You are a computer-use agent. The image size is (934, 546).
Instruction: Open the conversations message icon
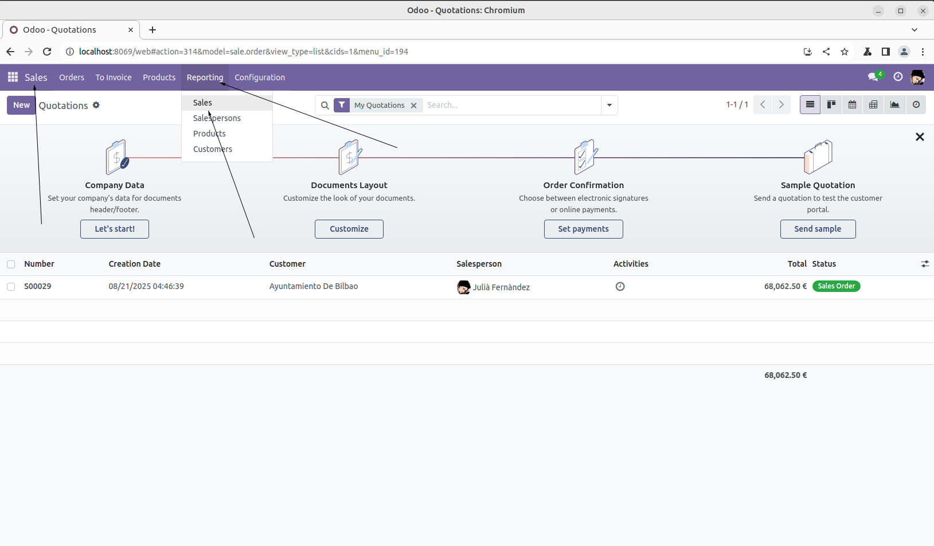click(873, 77)
